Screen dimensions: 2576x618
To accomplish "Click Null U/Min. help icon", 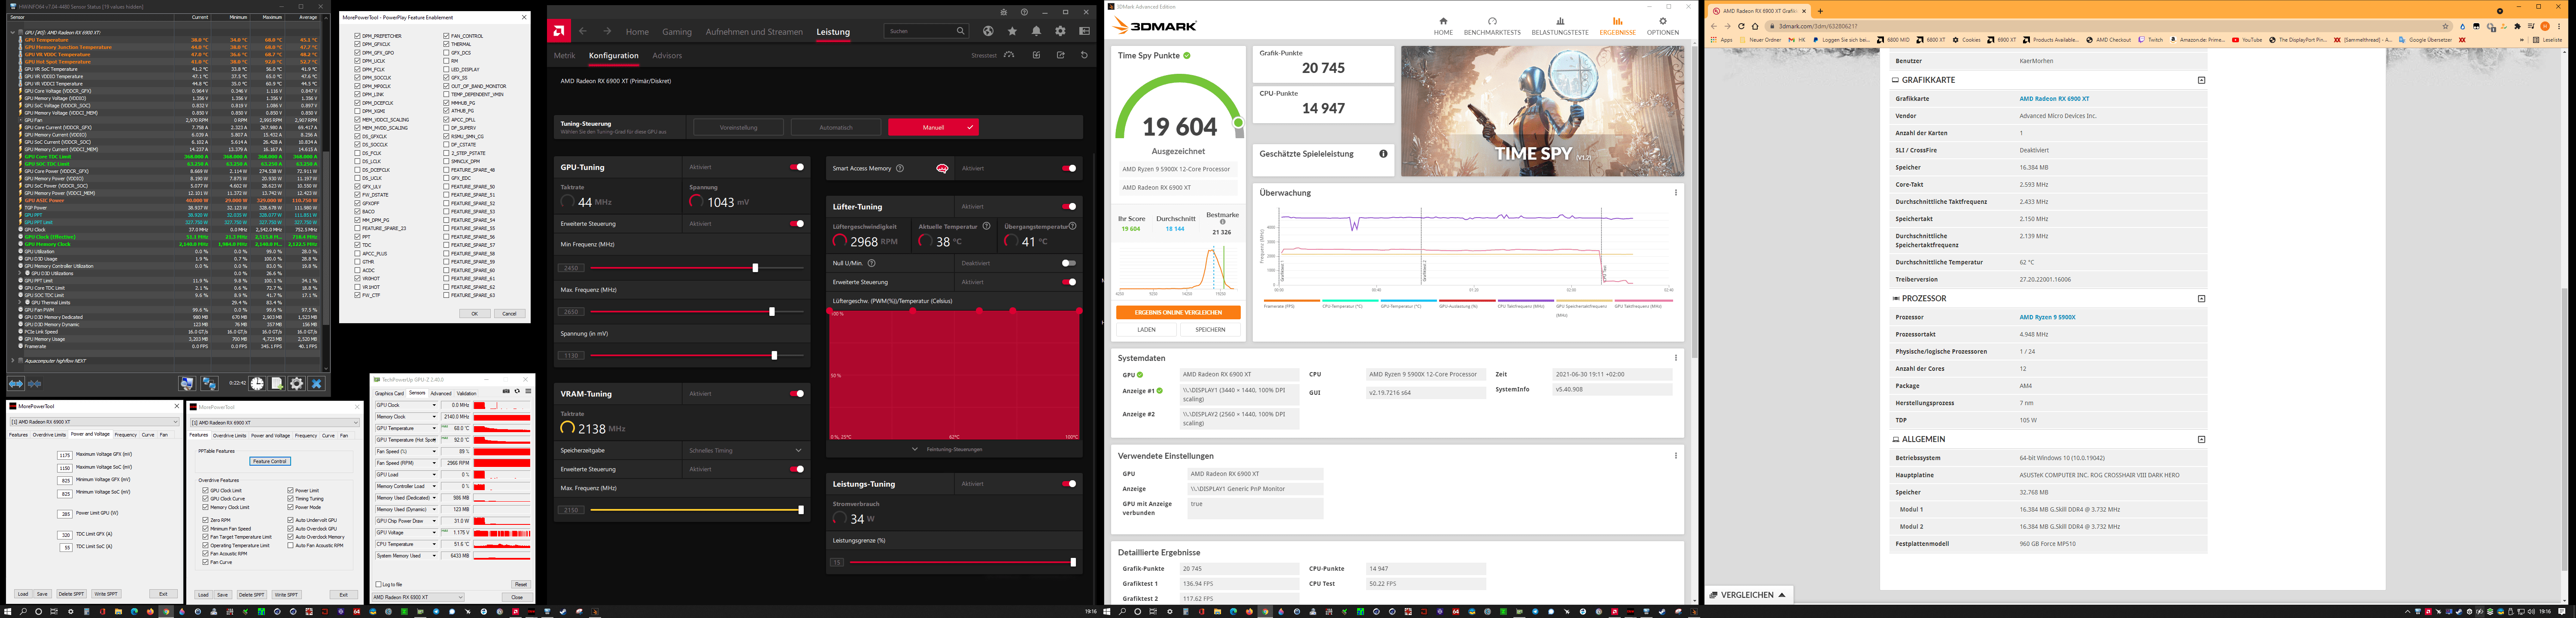I will 872,263.
